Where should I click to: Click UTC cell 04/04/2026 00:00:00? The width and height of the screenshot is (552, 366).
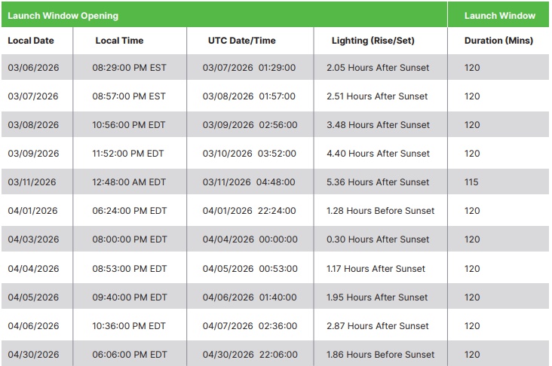(x=250, y=239)
